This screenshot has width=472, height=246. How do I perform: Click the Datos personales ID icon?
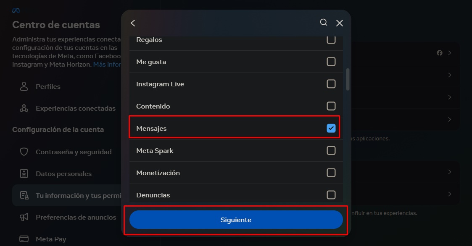(x=24, y=173)
